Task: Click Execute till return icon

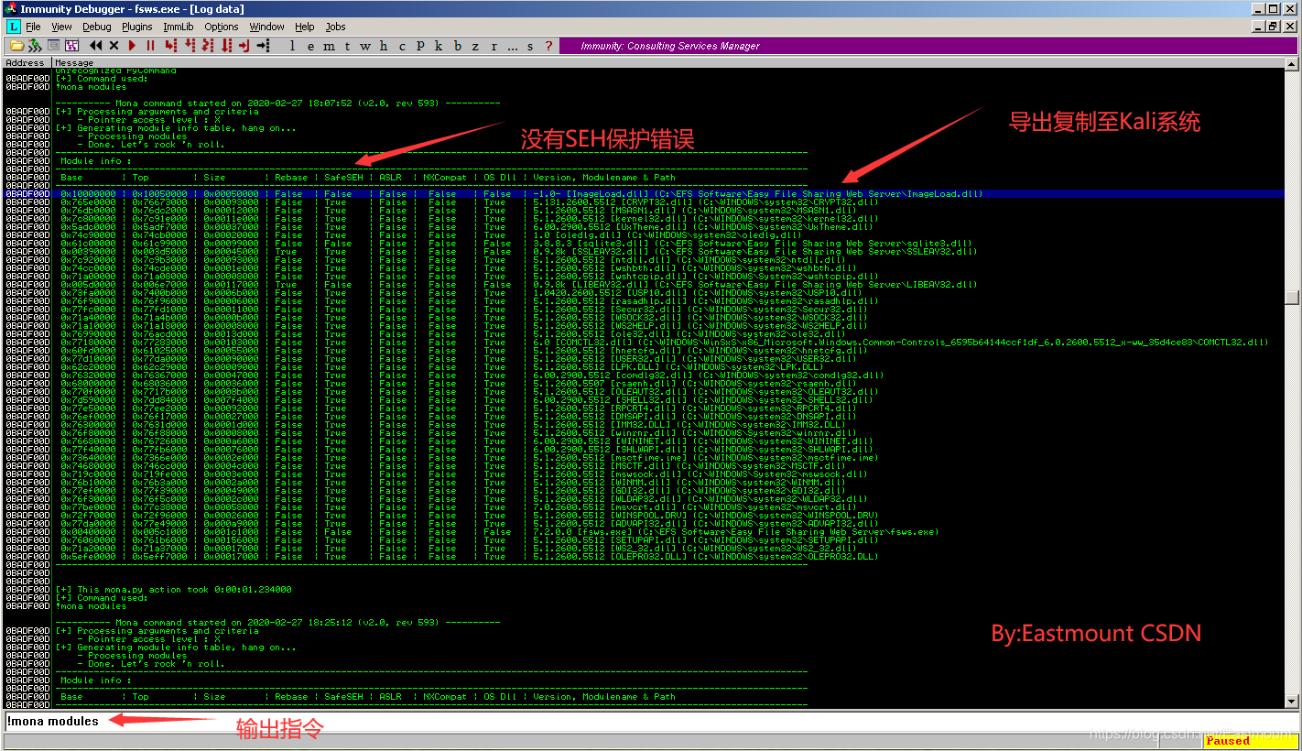Action: click(x=244, y=46)
